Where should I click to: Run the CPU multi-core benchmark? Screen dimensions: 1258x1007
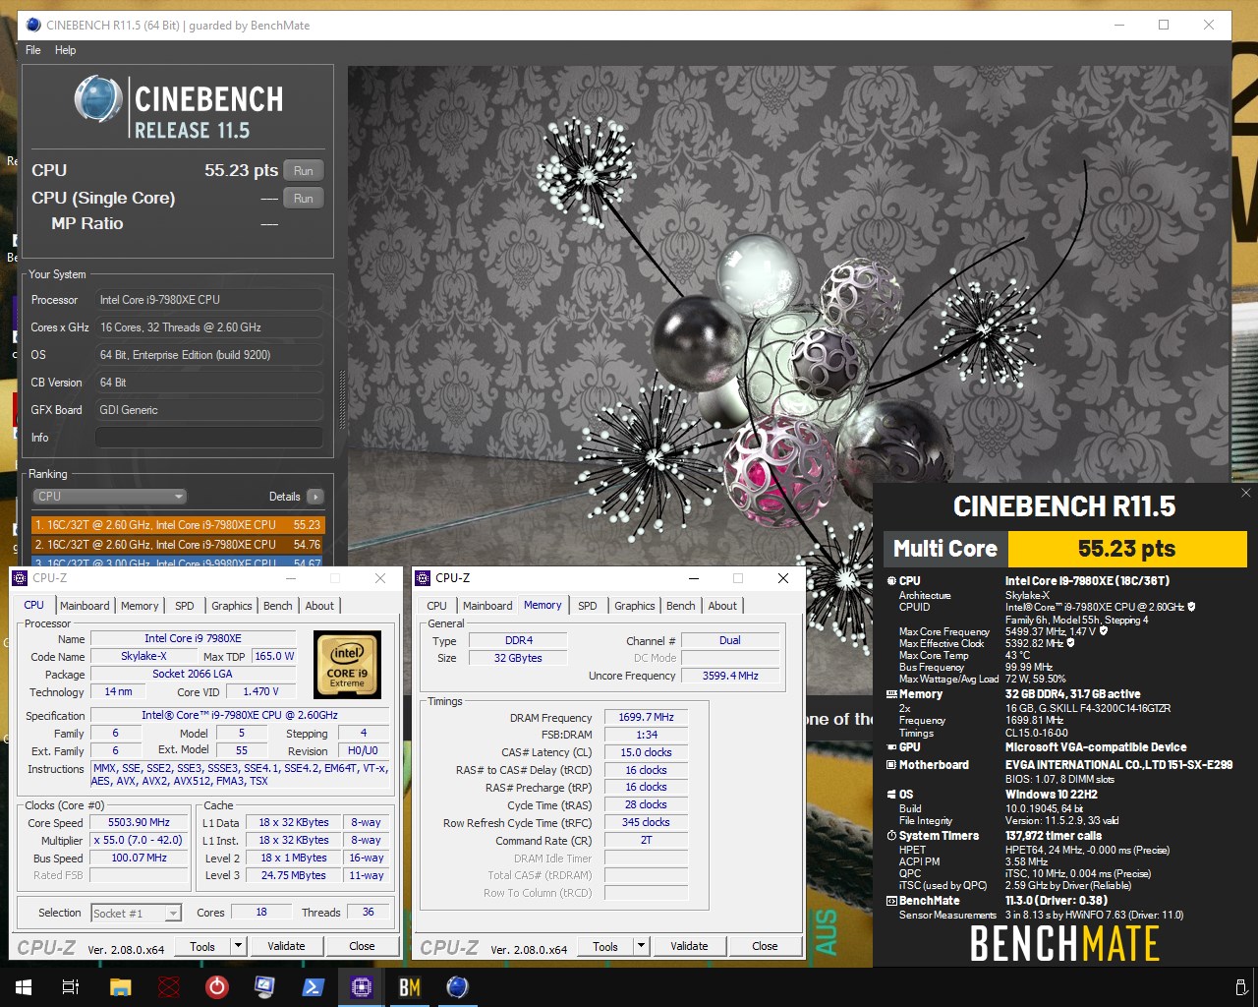coord(303,171)
